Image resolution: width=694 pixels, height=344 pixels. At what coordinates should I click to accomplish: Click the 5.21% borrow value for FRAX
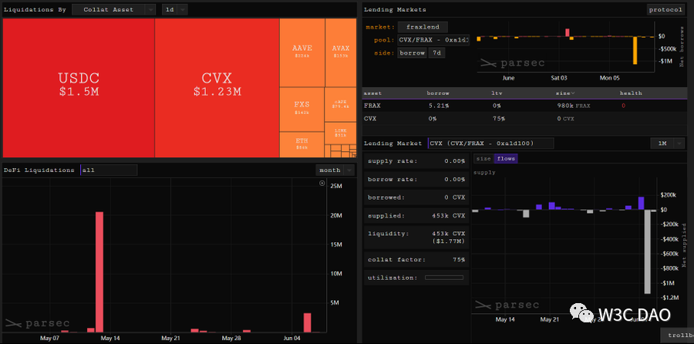tap(438, 106)
